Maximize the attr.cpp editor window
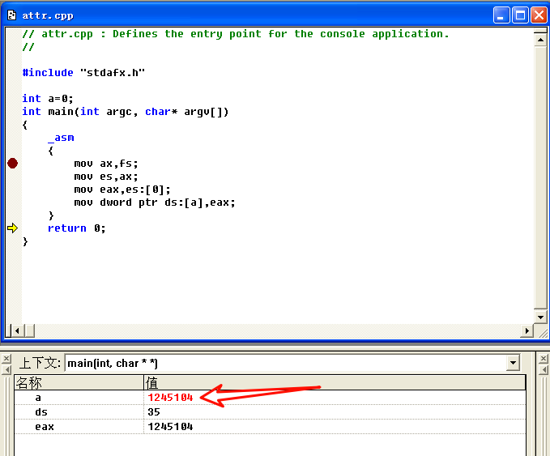Viewport: 550px width, 456px height. coord(520,15)
